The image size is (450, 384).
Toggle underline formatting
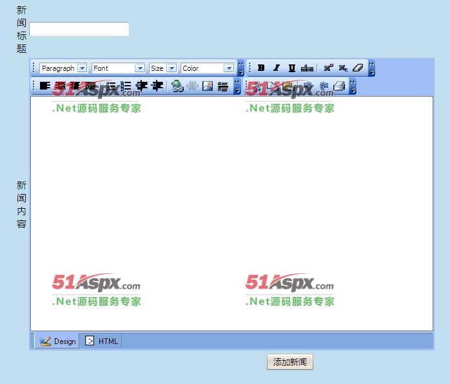(x=292, y=68)
